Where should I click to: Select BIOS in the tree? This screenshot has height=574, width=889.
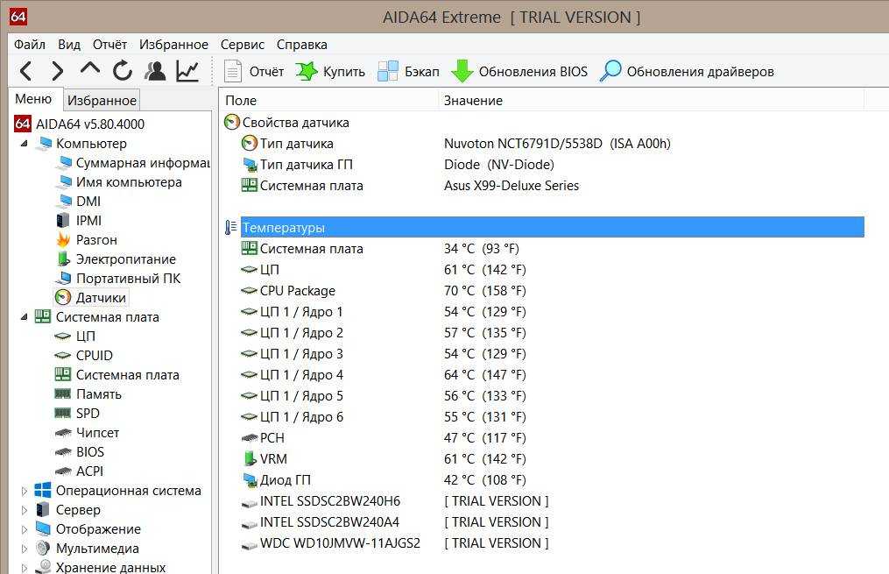[80, 452]
